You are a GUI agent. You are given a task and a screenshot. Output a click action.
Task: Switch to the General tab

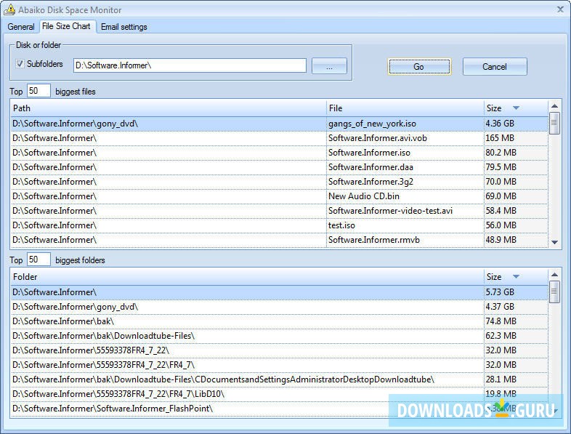tap(21, 27)
